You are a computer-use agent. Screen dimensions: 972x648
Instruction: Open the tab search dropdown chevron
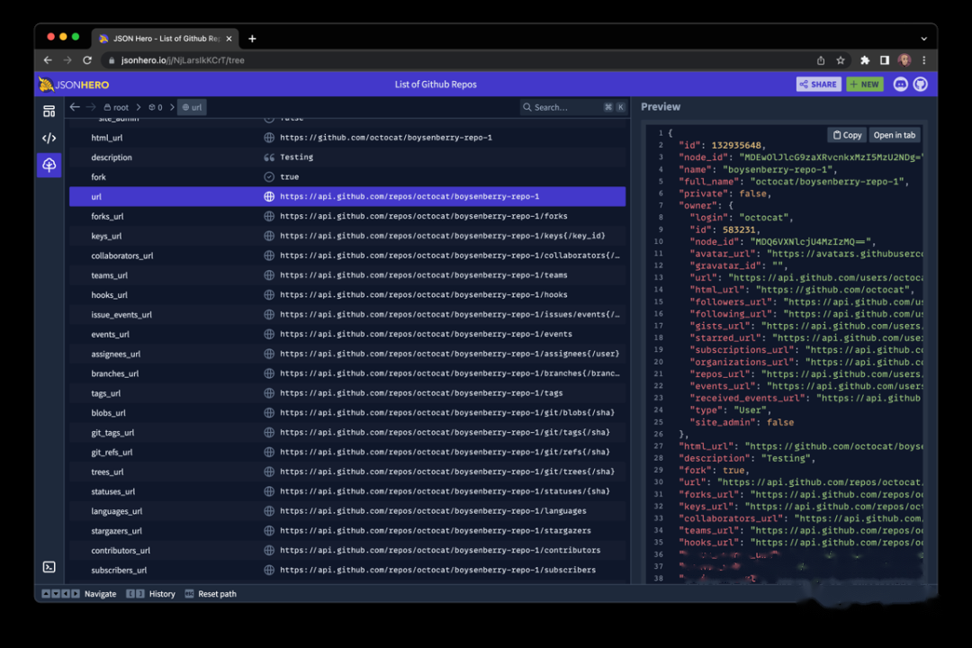click(923, 39)
